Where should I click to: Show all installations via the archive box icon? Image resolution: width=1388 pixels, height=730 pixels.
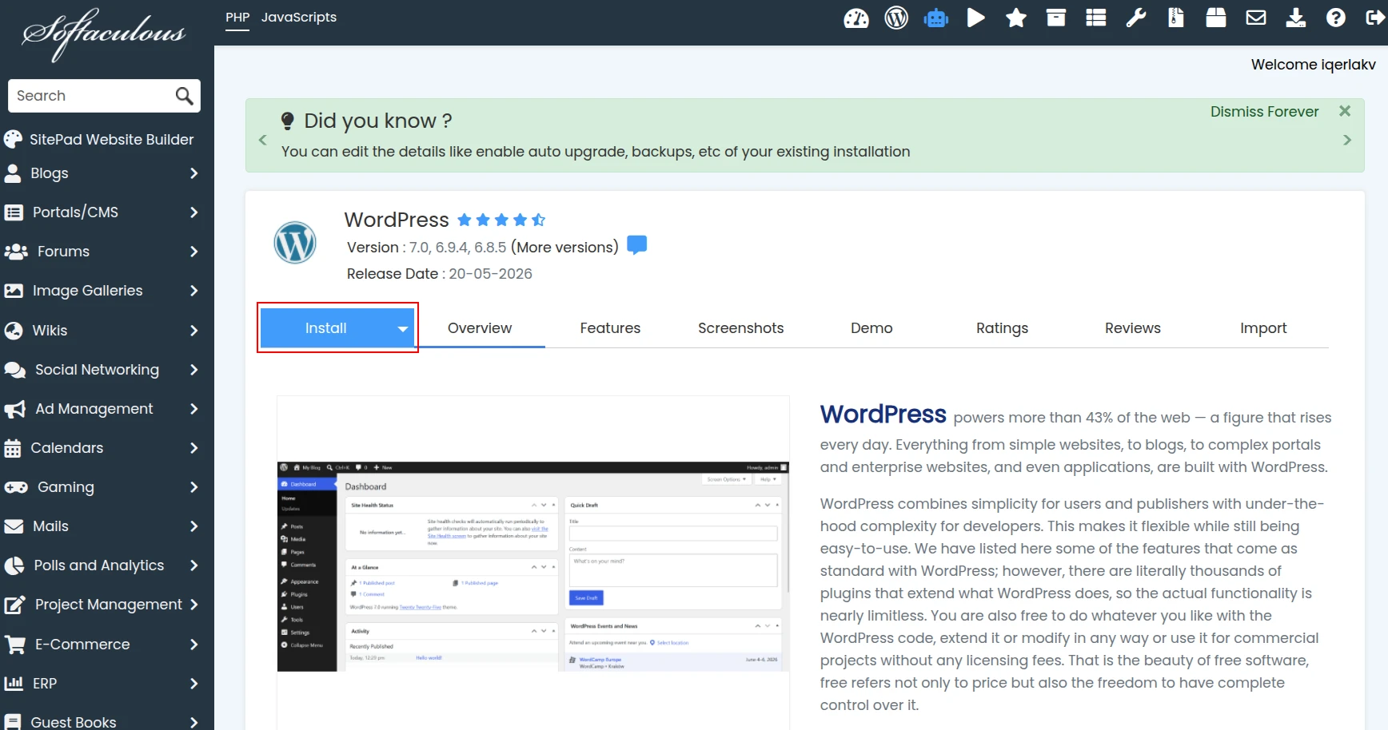click(1056, 18)
